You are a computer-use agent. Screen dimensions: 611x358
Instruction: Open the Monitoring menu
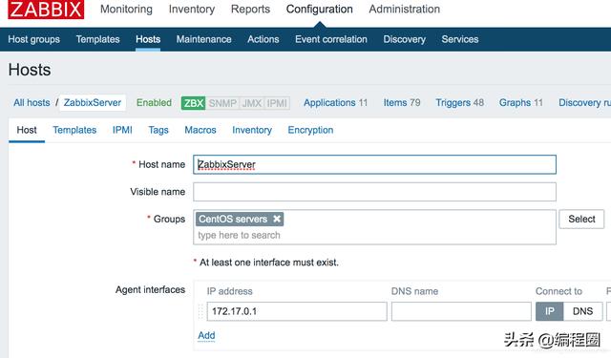point(126,9)
